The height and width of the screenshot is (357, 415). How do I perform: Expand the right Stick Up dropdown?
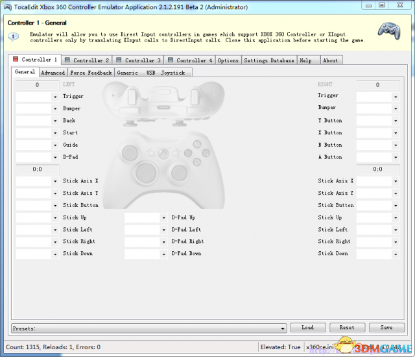pyautogui.click(x=396, y=218)
